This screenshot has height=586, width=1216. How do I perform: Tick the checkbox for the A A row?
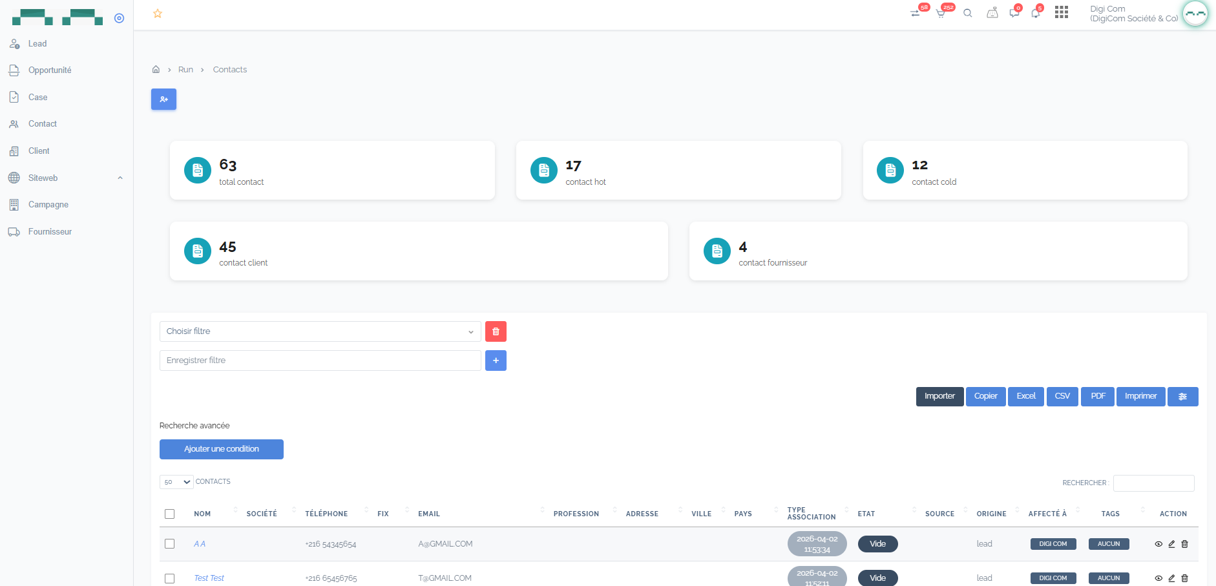(170, 544)
